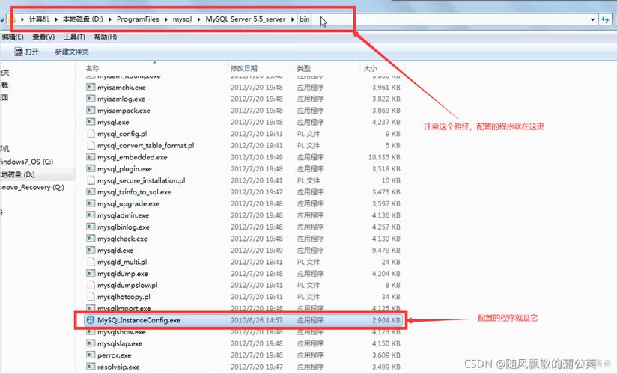Image resolution: width=617 pixels, height=374 pixels.
Task: Go to 计算机 in the breadcrumb
Action: (x=39, y=19)
